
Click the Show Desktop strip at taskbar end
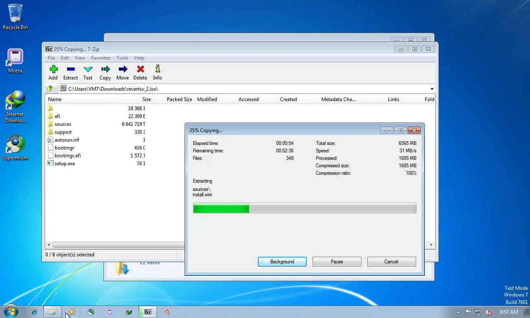527,312
